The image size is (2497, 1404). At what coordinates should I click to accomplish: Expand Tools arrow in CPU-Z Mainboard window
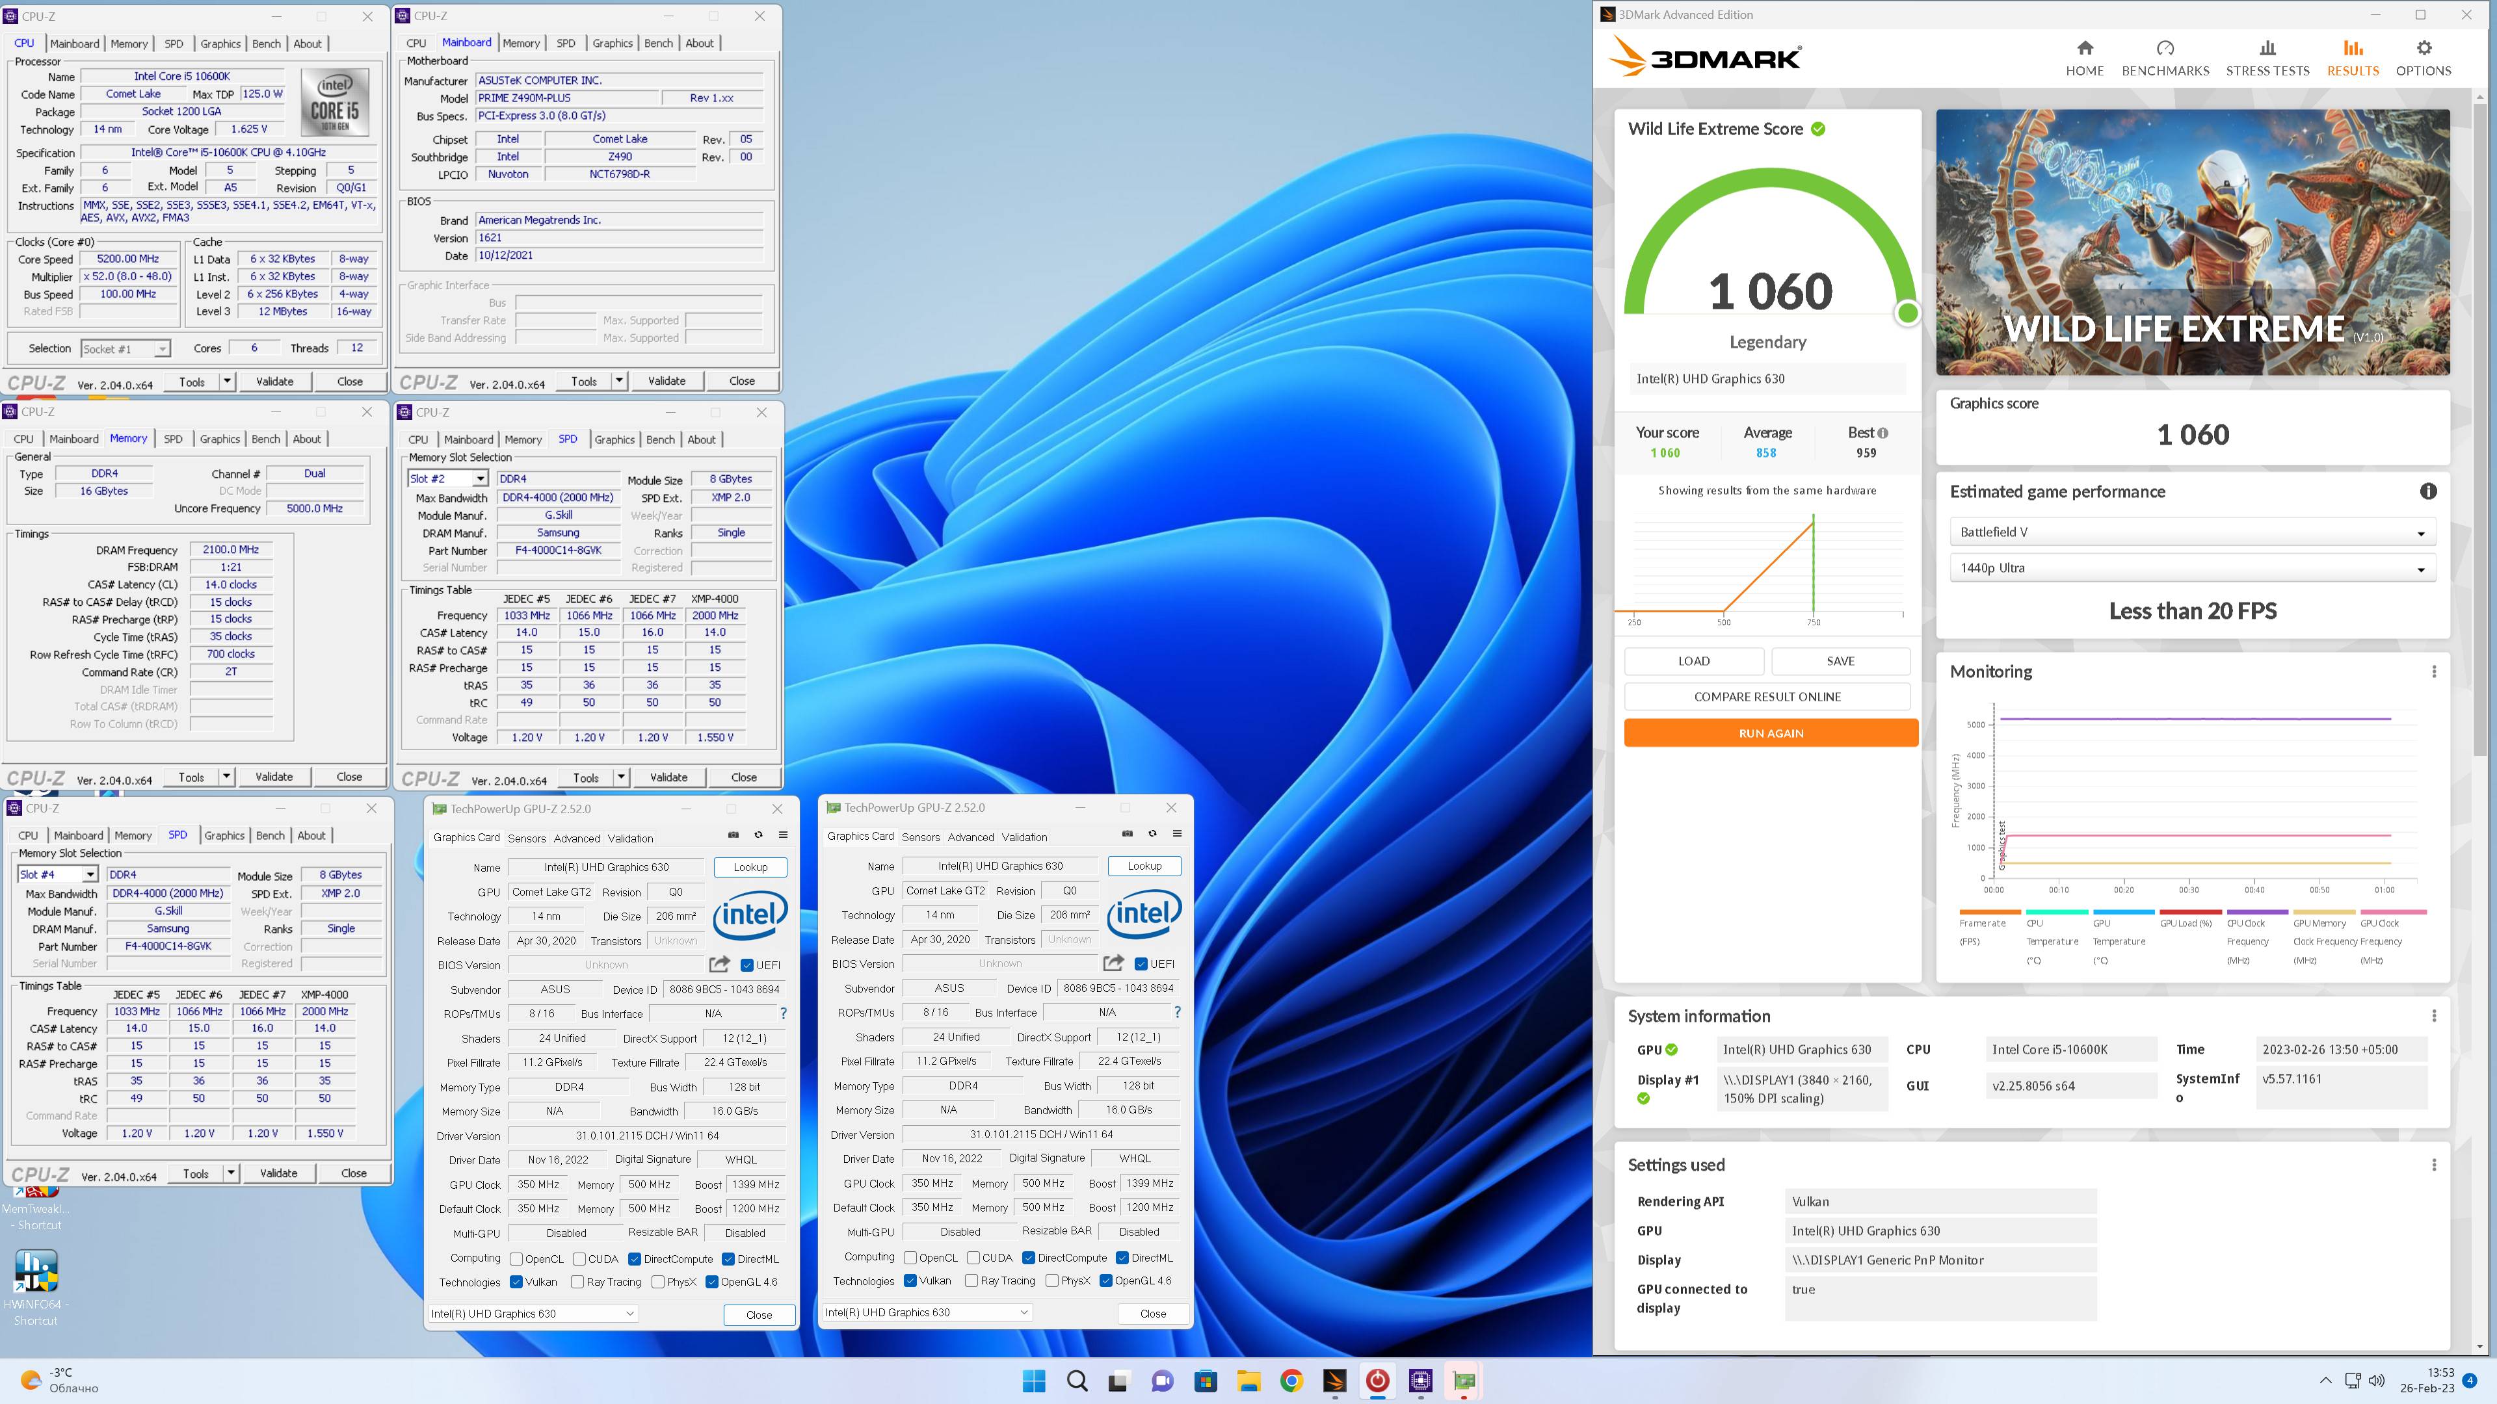tap(620, 381)
